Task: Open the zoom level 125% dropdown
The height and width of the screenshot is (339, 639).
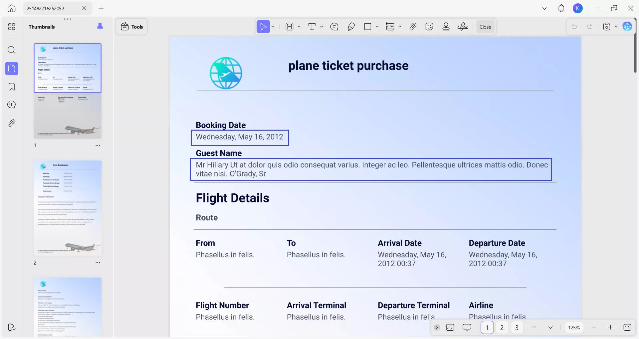Action: coord(574,328)
